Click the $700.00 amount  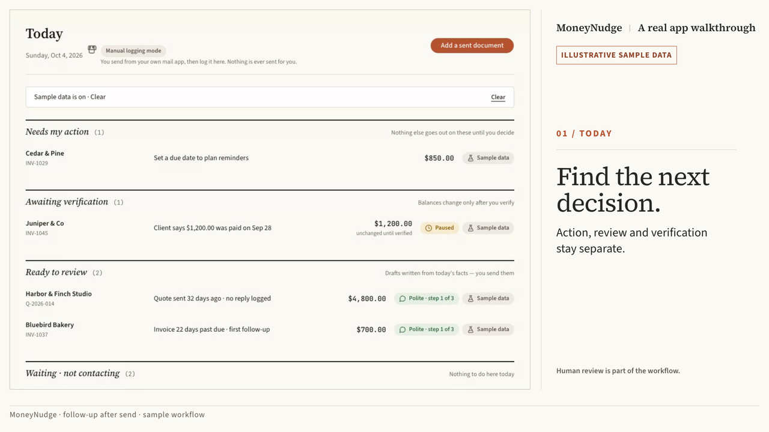[x=371, y=330]
